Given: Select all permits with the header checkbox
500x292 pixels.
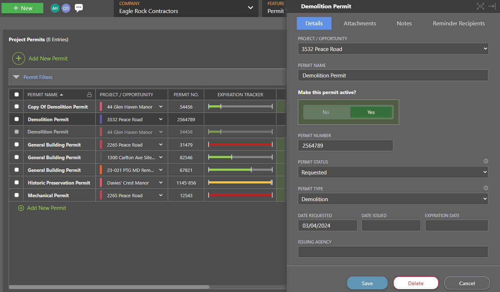Looking at the screenshot, I should tap(16, 94).
